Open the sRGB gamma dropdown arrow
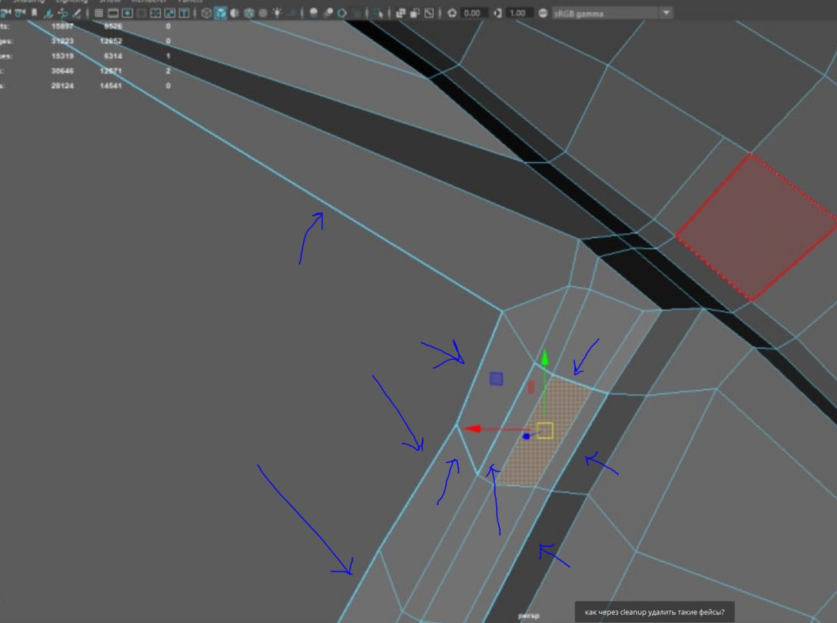Viewport: 837px width, 623px height. click(666, 12)
